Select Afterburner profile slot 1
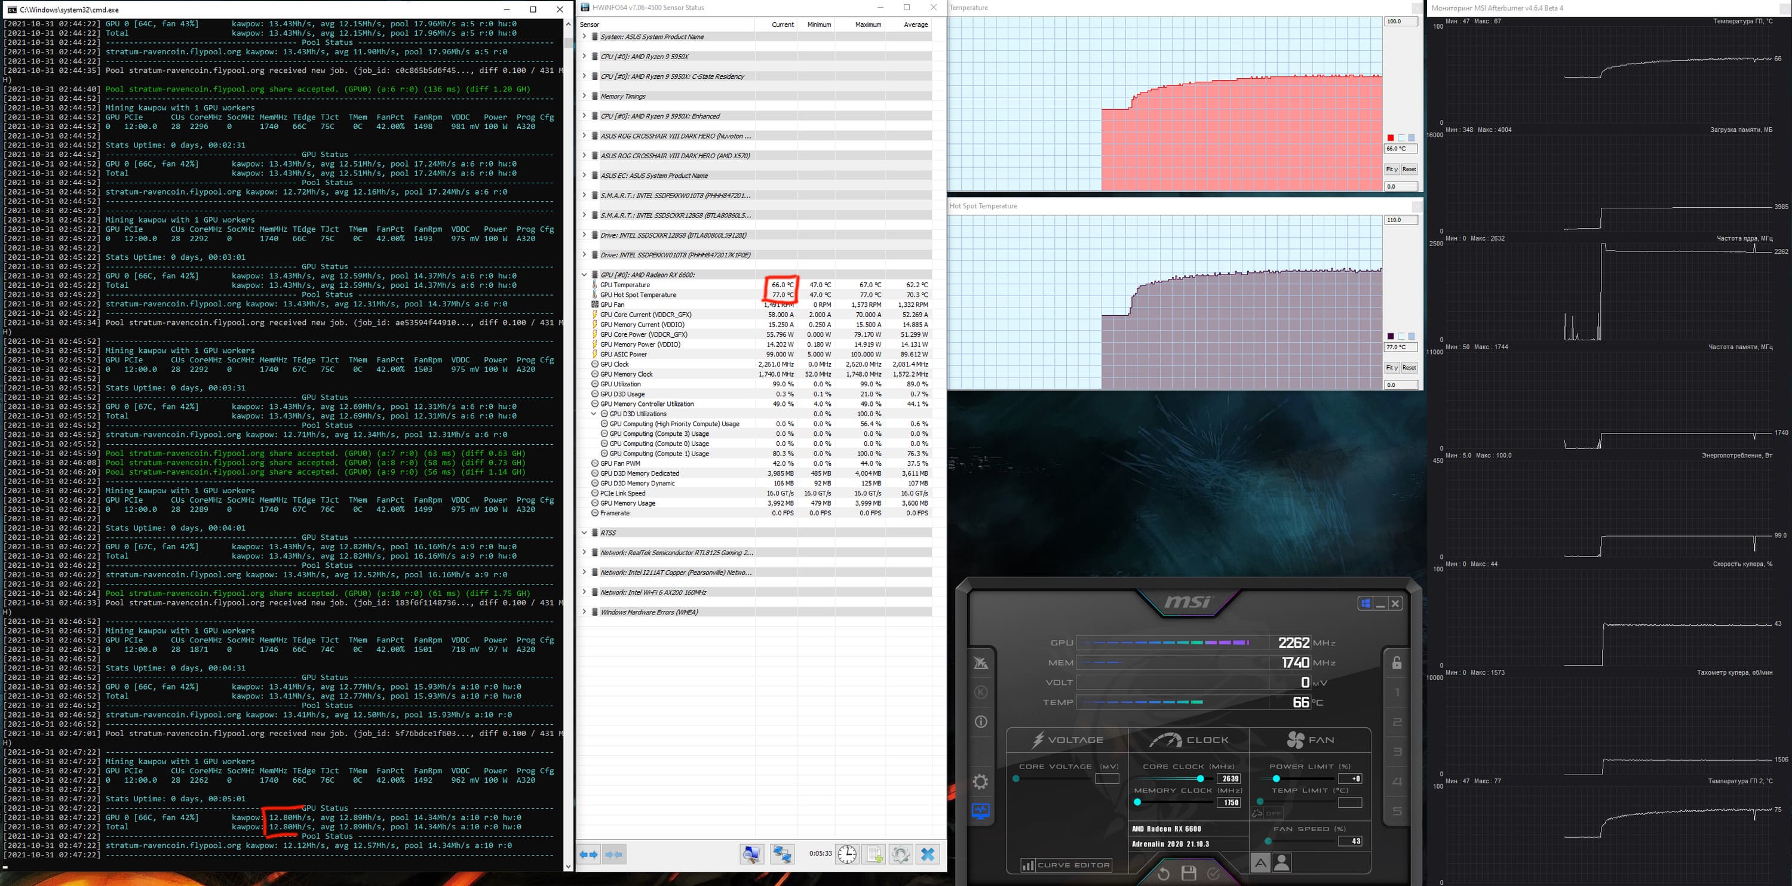The height and width of the screenshot is (886, 1792). 1397,693
